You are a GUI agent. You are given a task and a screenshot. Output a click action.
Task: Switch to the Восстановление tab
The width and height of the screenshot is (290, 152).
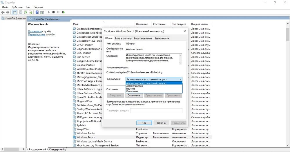click(x=143, y=39)
